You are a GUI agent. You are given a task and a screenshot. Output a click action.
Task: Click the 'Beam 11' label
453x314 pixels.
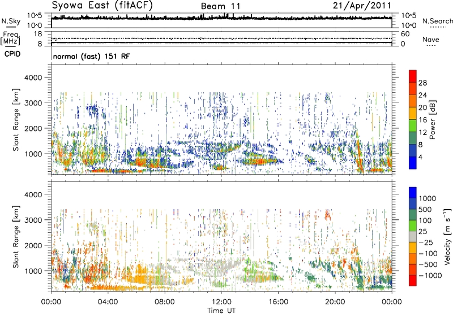[220, 6]
